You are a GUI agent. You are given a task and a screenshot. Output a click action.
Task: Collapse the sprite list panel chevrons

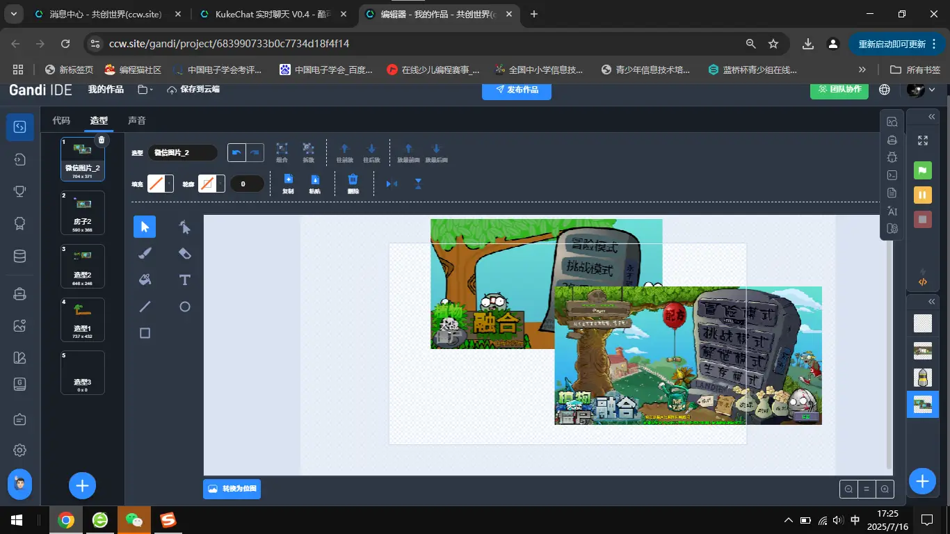[x=932, y=301]
